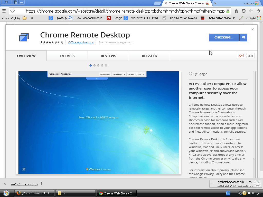Close the downloads bar
The width and height of the screenshot is (263, 197).
coord(5,184)
